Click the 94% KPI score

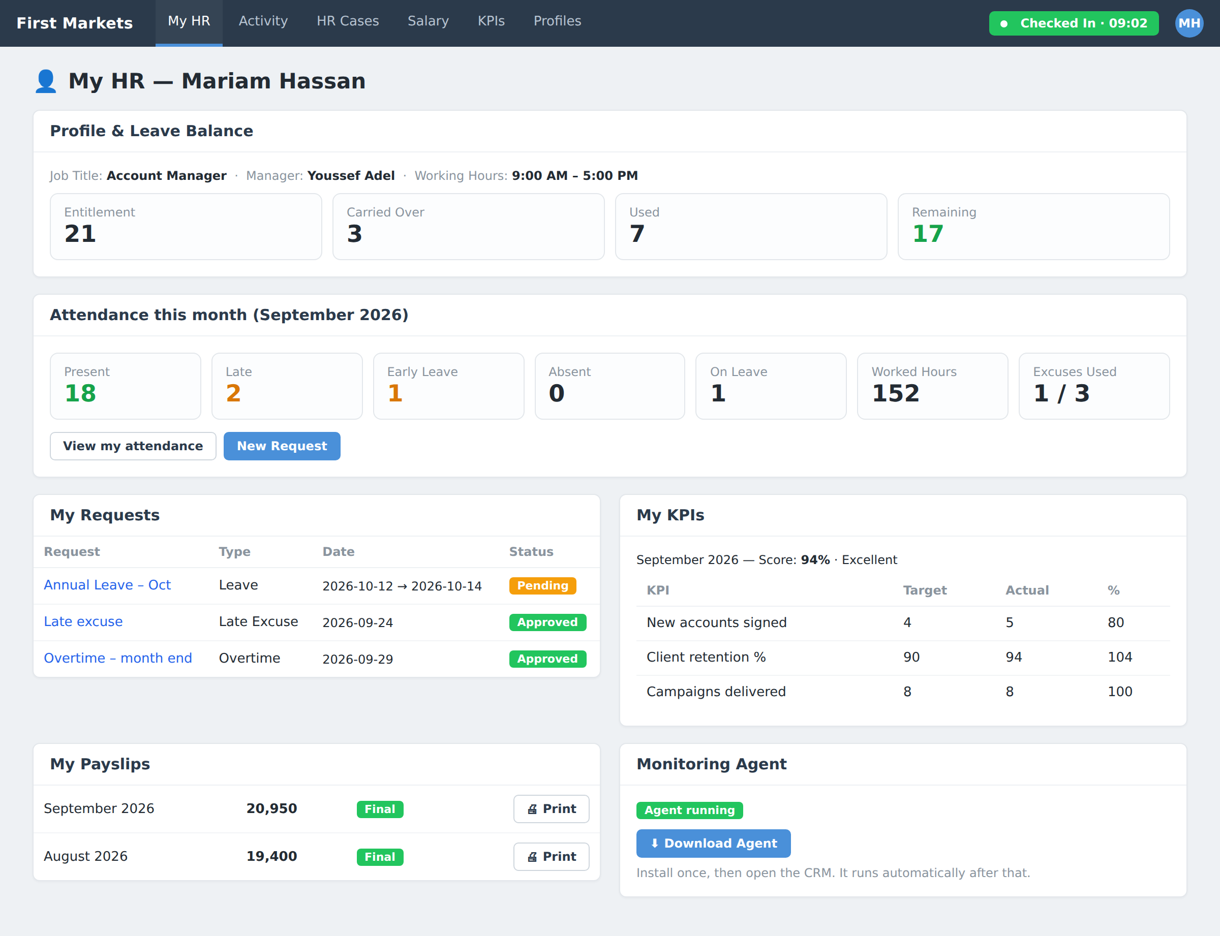815,560
